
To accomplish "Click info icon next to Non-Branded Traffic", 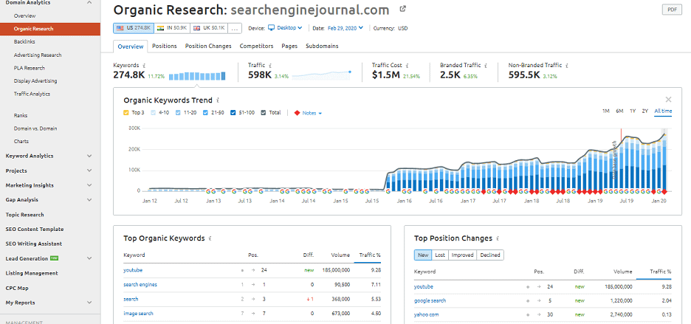I will point(567,65).
